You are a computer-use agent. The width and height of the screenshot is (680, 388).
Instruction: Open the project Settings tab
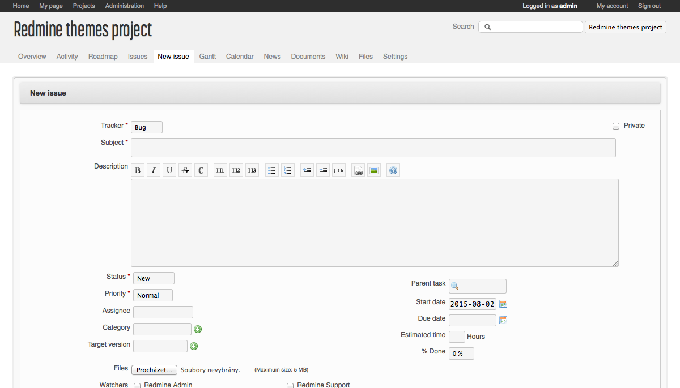pyautogui.click(x=396, y=57)
